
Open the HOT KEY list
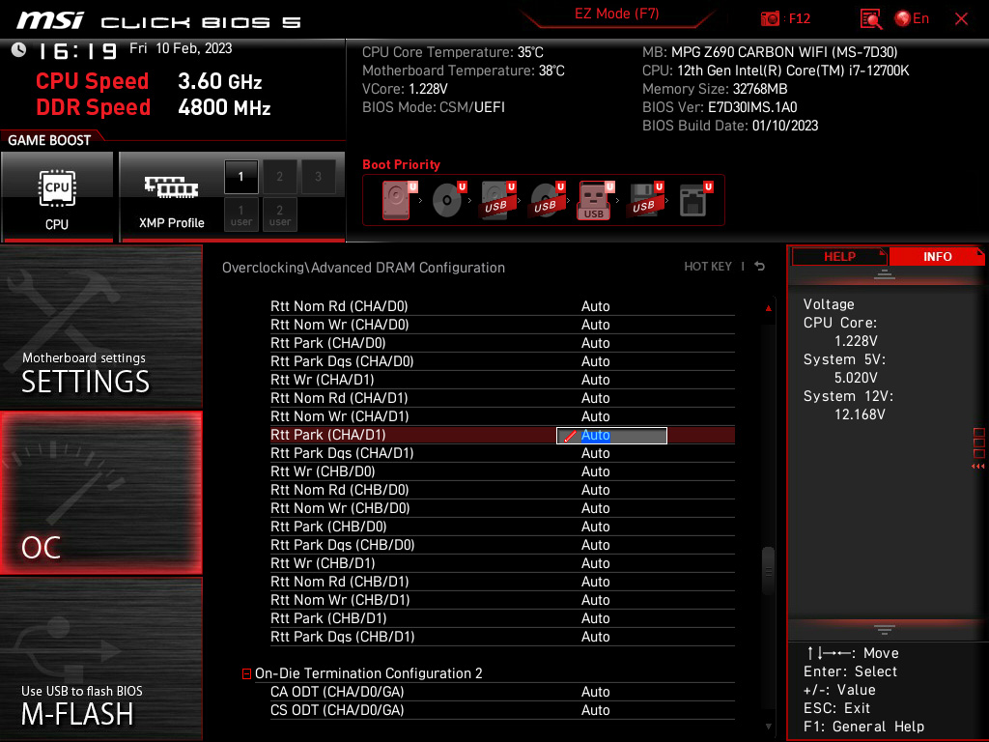pyautogui.click(x=708, y=267)
